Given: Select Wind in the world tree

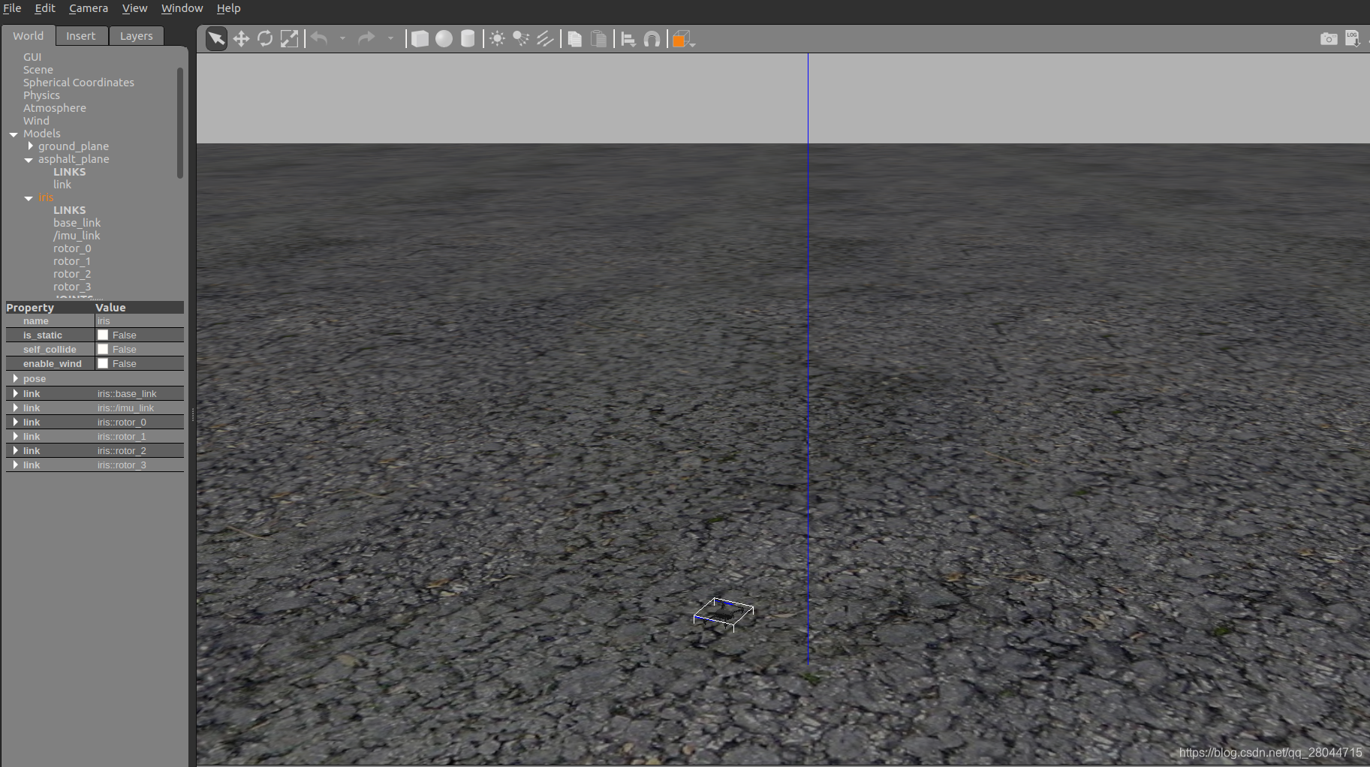Looking at the screenshot, I should click(36, 121).
